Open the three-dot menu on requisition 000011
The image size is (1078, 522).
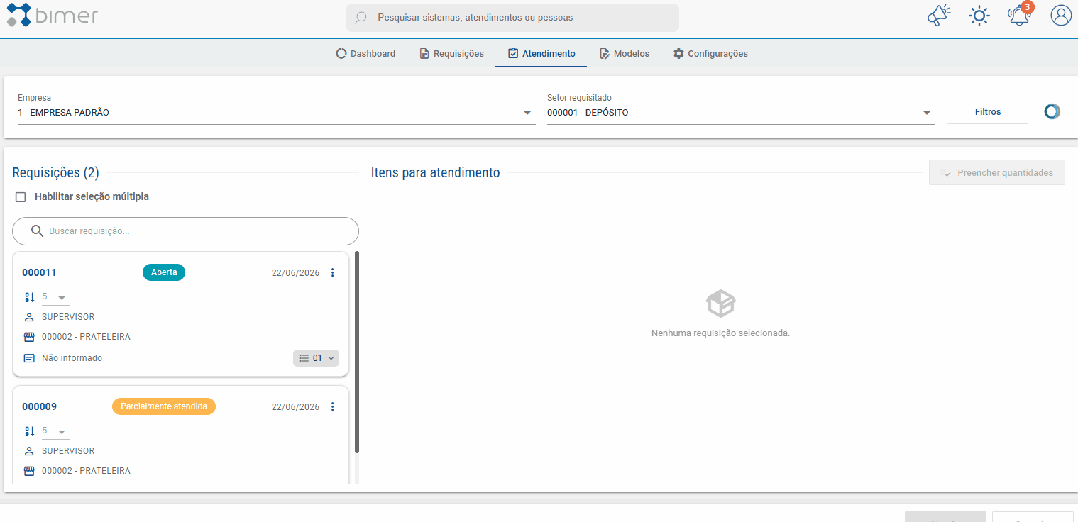[333, 272]
